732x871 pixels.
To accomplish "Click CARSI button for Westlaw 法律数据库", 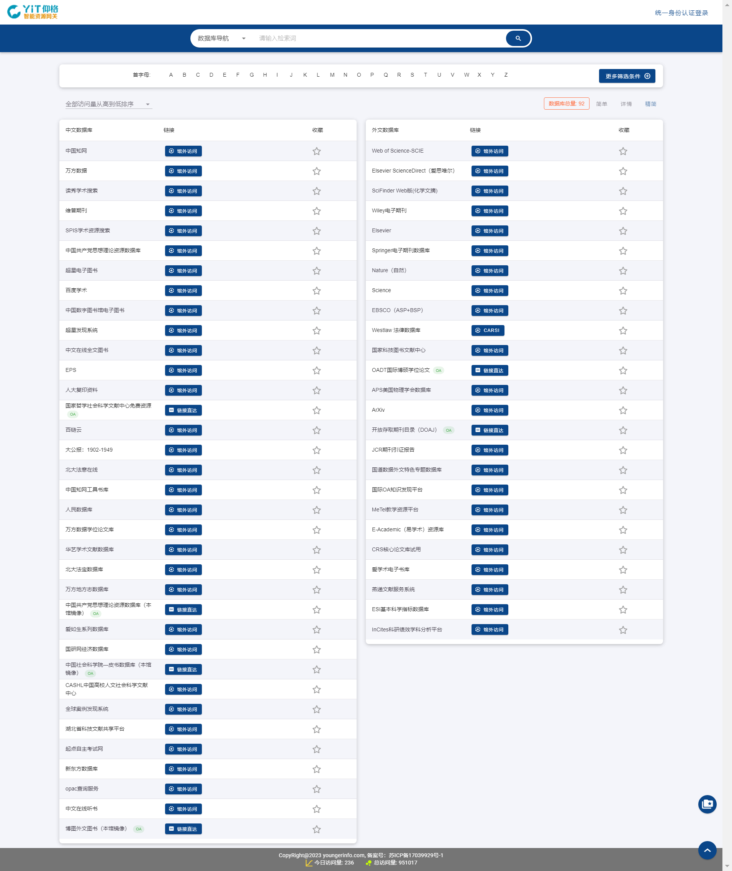I will click(x=488, y=330).
